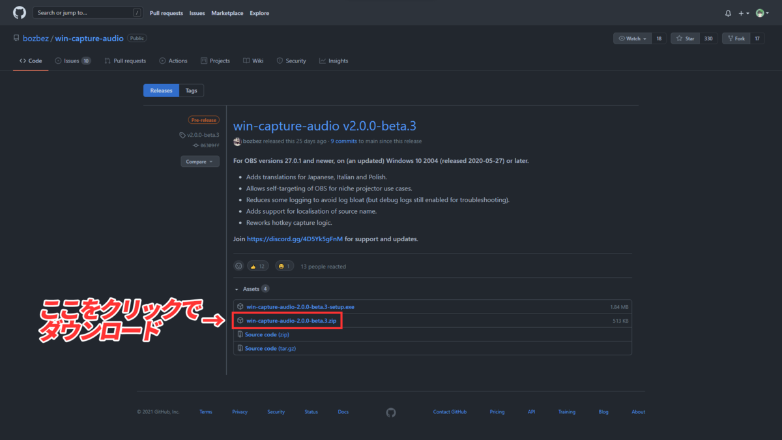Open the Watch dropdown

pos(631,38)
